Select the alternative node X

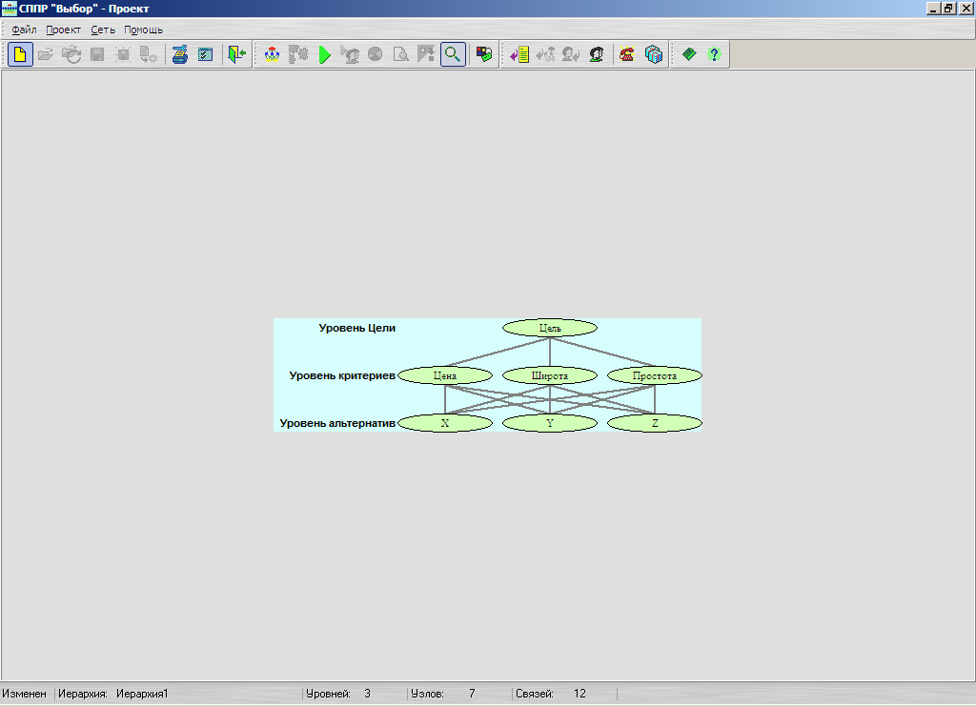tap(445, 423)
